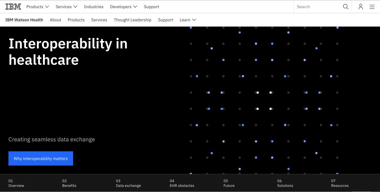Navigate to 04 EHR obstacles section
Viewport: 380px width, 192px height.
tap(182, 183)
